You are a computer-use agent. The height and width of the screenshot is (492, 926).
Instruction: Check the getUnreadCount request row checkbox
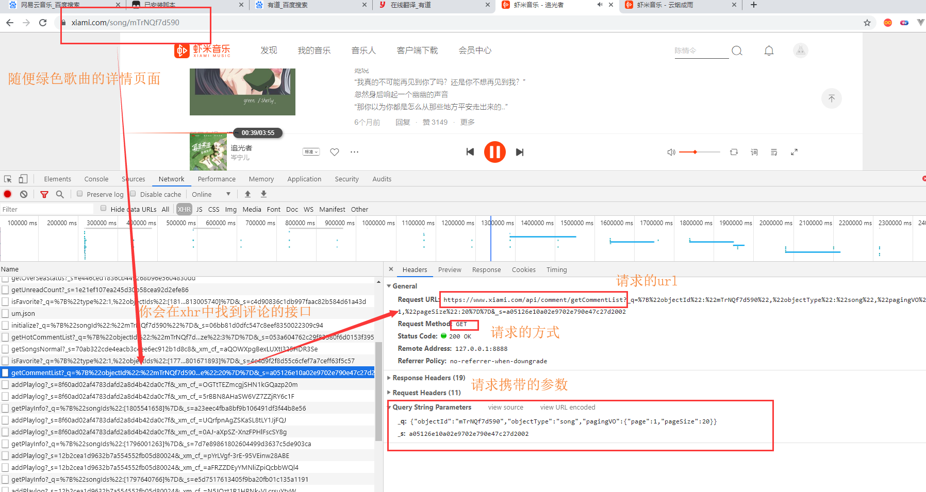tap(5, 290)
